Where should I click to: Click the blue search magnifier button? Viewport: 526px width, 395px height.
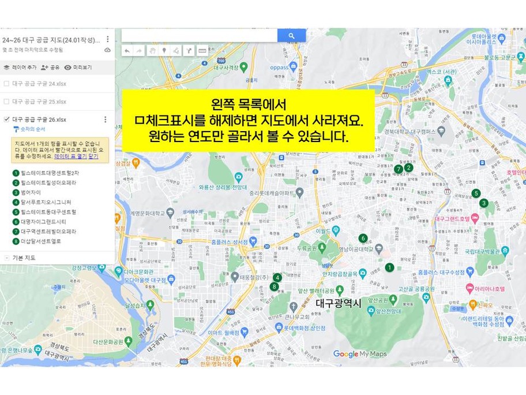pos(291,35)
